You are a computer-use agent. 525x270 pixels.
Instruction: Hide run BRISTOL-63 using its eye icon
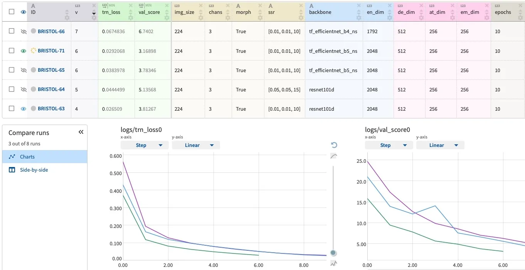click(24, 109)
